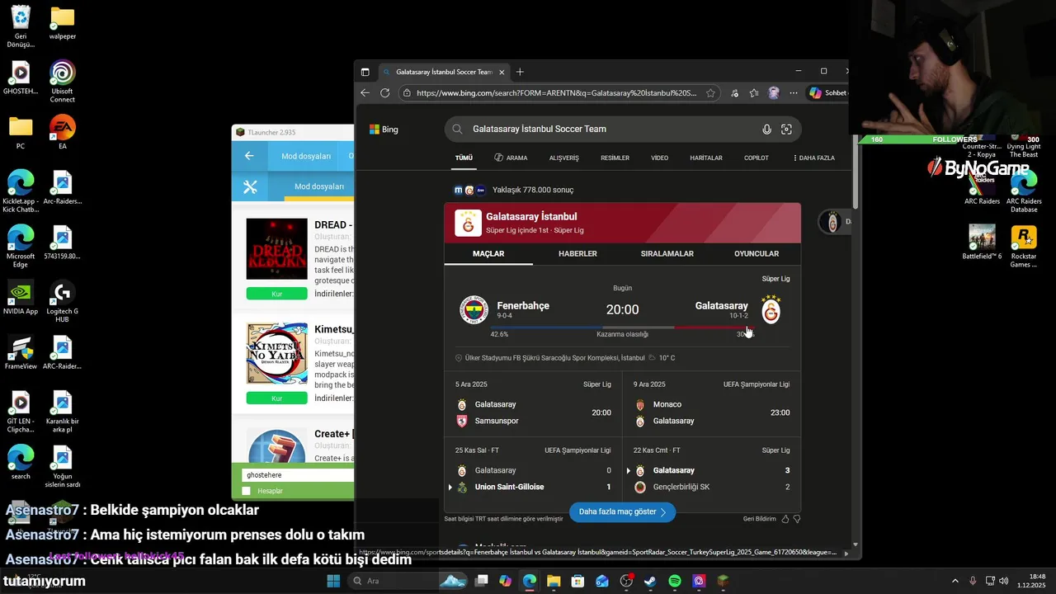Click the Edge tab actions icon

(x=365, y=72)
